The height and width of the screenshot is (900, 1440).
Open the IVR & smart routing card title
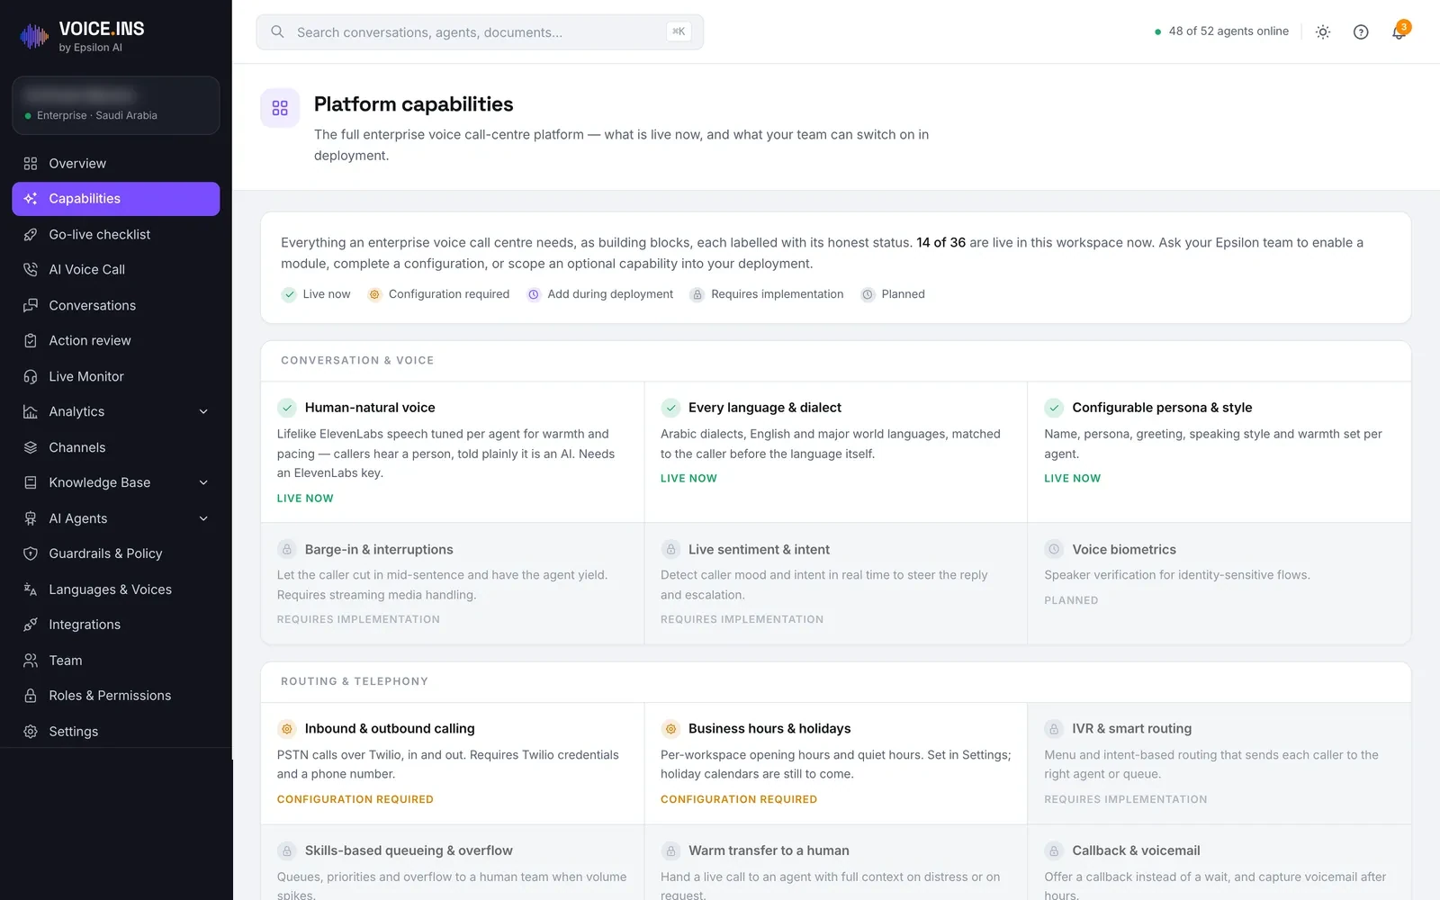[x=1131, y=729]
